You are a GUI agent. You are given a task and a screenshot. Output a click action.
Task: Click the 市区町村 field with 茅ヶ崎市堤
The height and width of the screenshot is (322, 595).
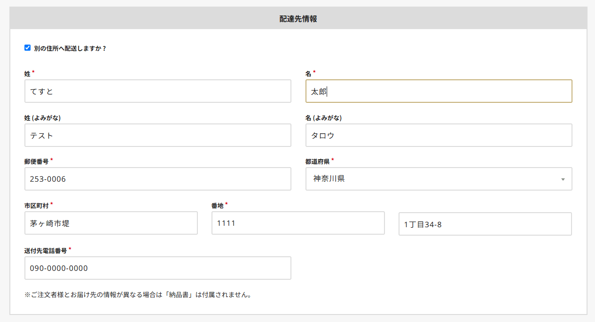point(111,223)
